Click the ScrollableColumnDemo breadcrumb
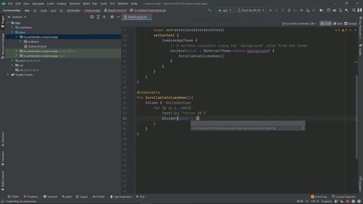This screenshot has width=363, height=204. (147, 10)
